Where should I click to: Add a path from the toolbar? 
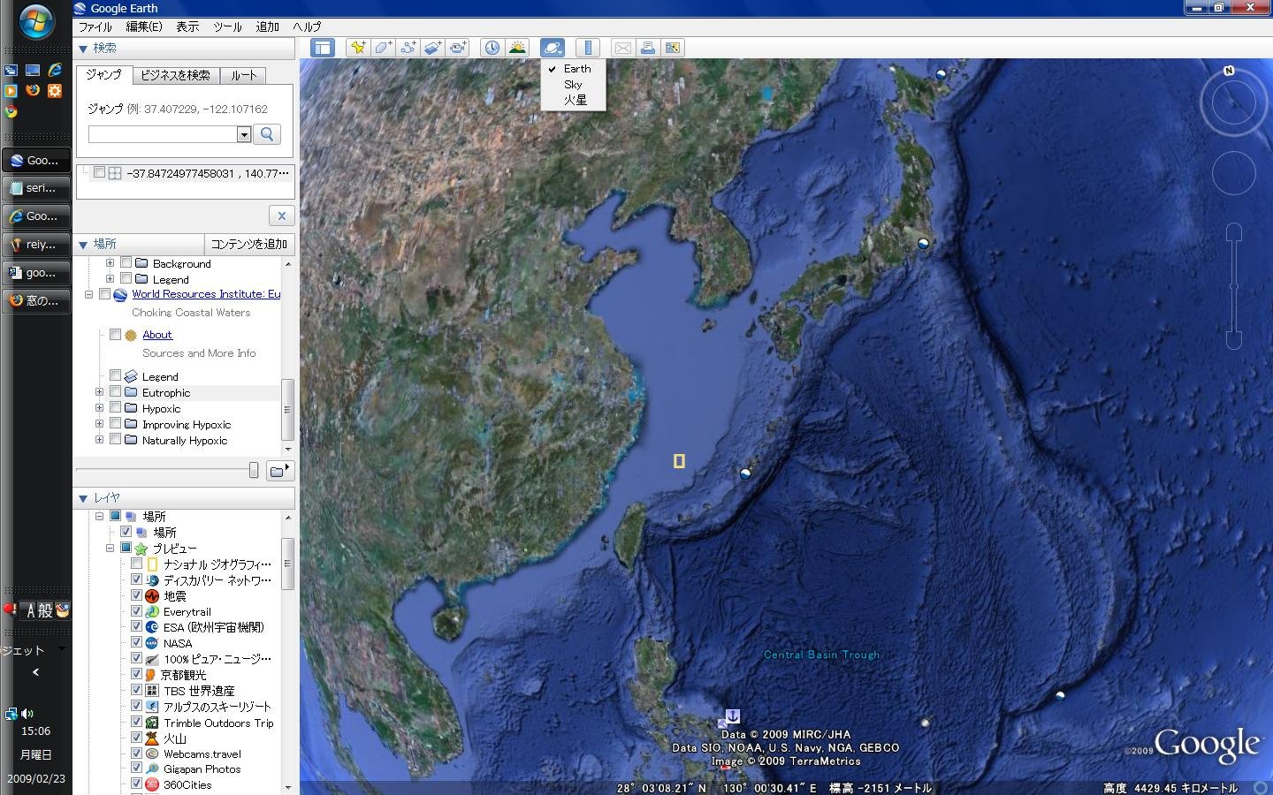[x=408, y=48]
